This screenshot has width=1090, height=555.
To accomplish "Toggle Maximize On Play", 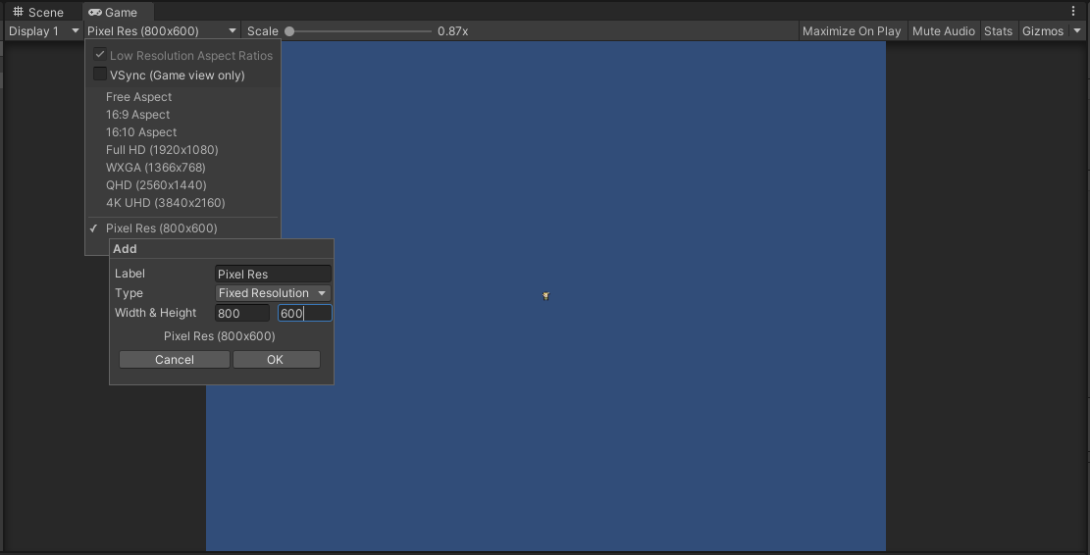I will (851, 30).
